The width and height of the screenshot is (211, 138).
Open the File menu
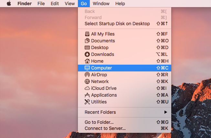(x=41, y=4)
